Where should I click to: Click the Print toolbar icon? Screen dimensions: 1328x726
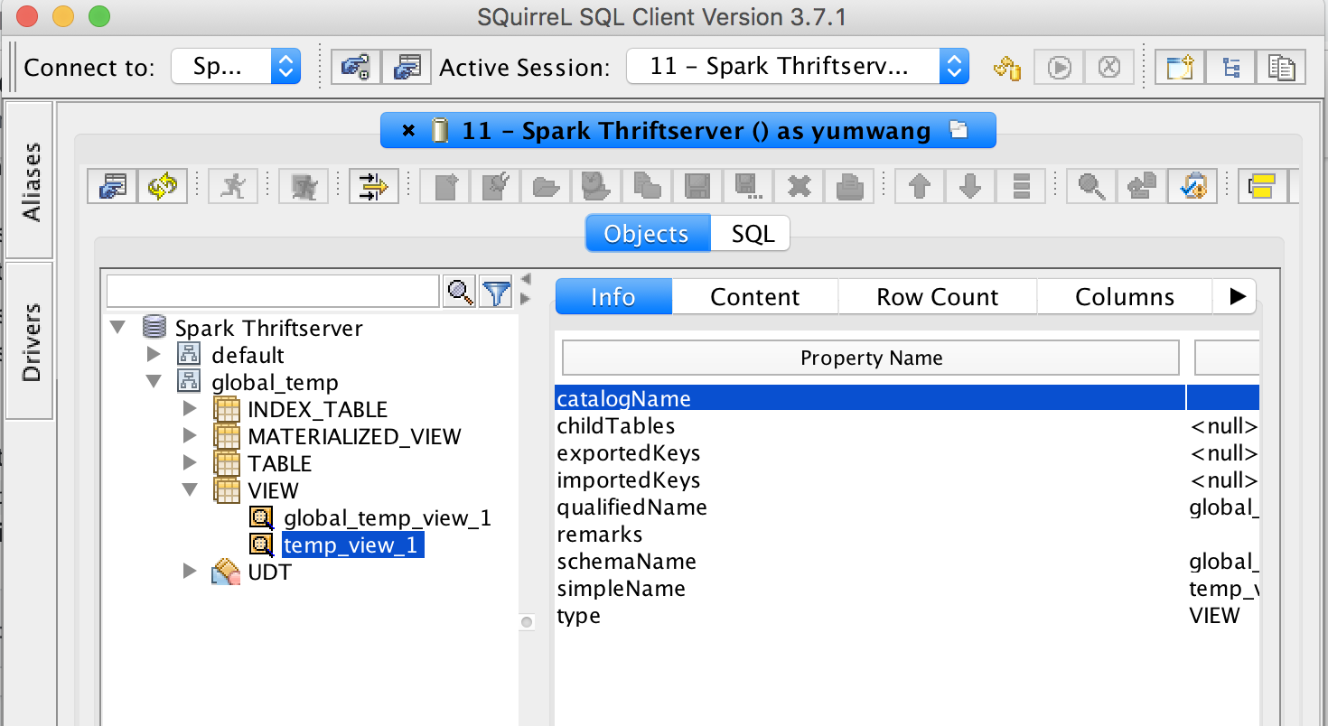pos(849,187)
